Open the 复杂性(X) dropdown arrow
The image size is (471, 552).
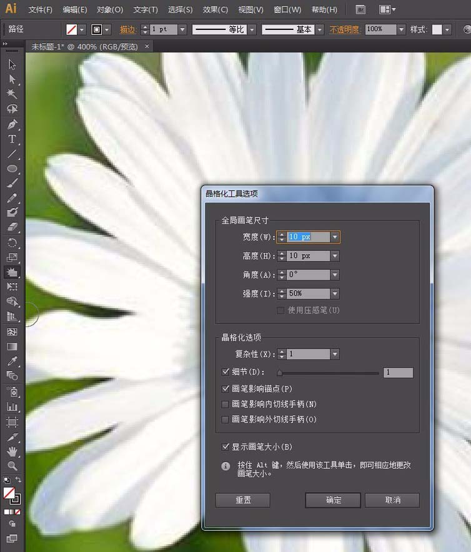click(x=335, y=354)
